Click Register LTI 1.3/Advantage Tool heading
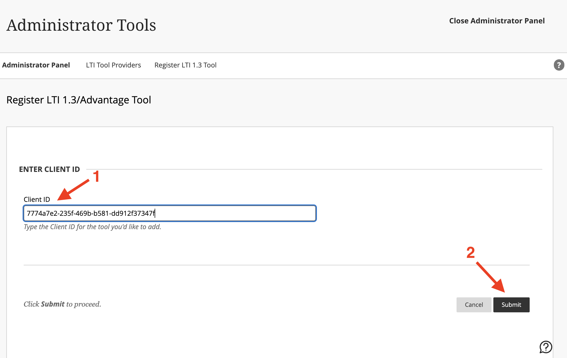 point(79,100)
